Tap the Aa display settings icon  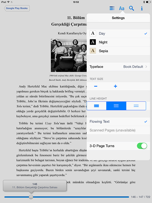(122, 8)
